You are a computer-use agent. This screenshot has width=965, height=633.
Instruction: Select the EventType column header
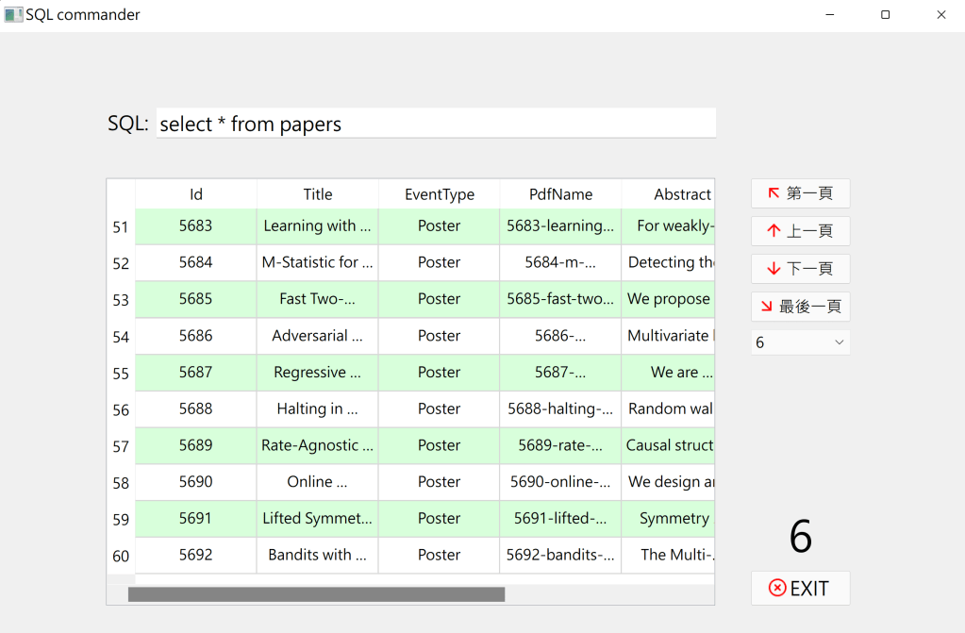(x=439, y=194)
